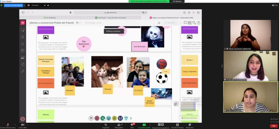Go back in the browser
Viewport: 279px width, 129px height.
click(x=28, y=12)
